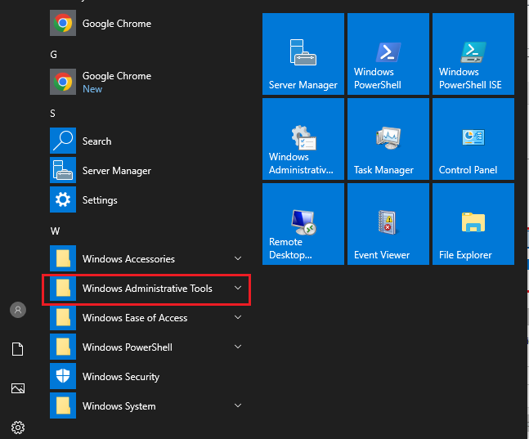The height and width of the screenshot is (439, 529).
Task: Open the Windows Administrative Tools folder icon
Action: click(x=63, y=288)
